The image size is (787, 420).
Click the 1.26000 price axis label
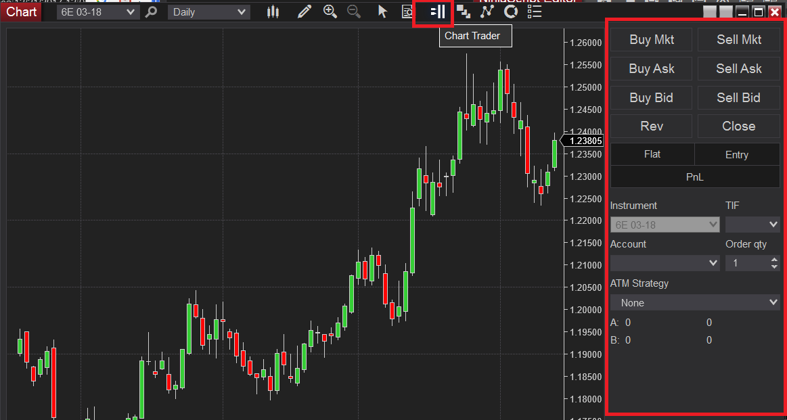587,43
